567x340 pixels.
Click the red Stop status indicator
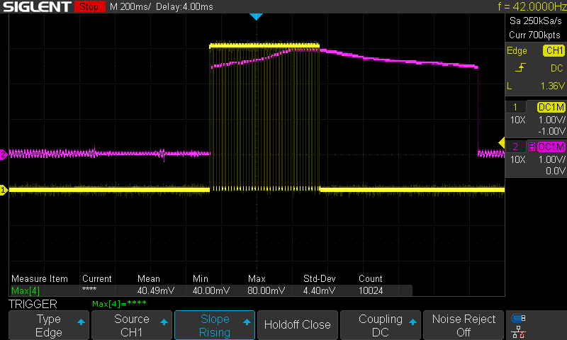(x=89, y=6)
